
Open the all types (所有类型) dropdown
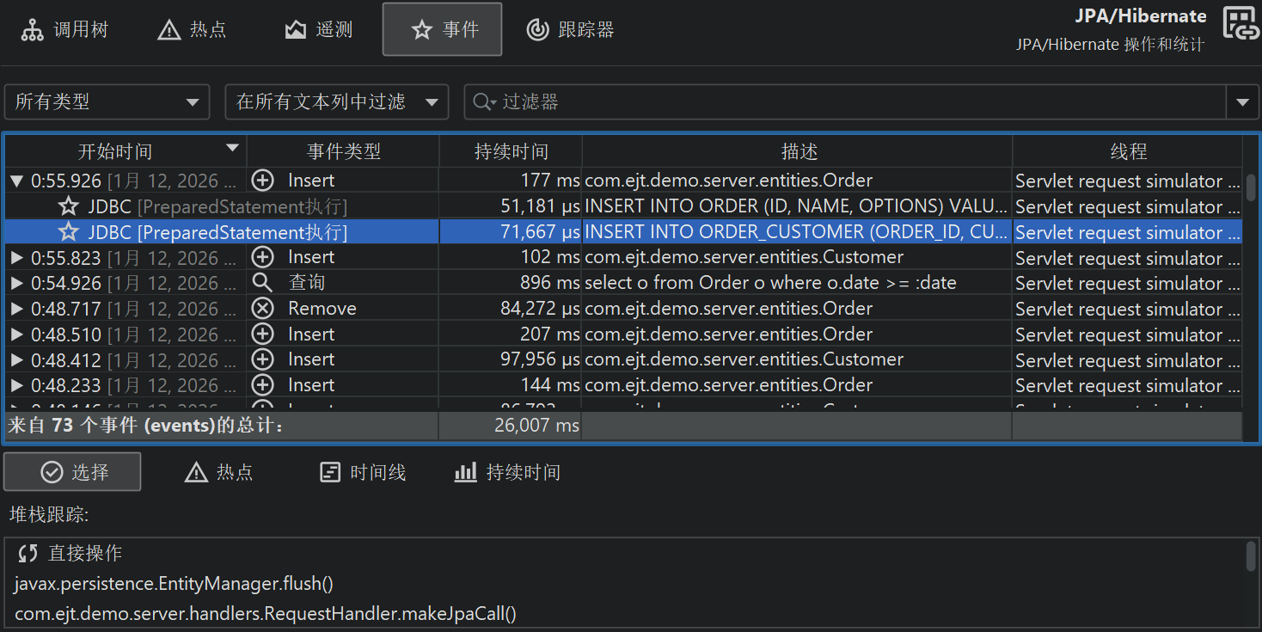pos(107,102)
